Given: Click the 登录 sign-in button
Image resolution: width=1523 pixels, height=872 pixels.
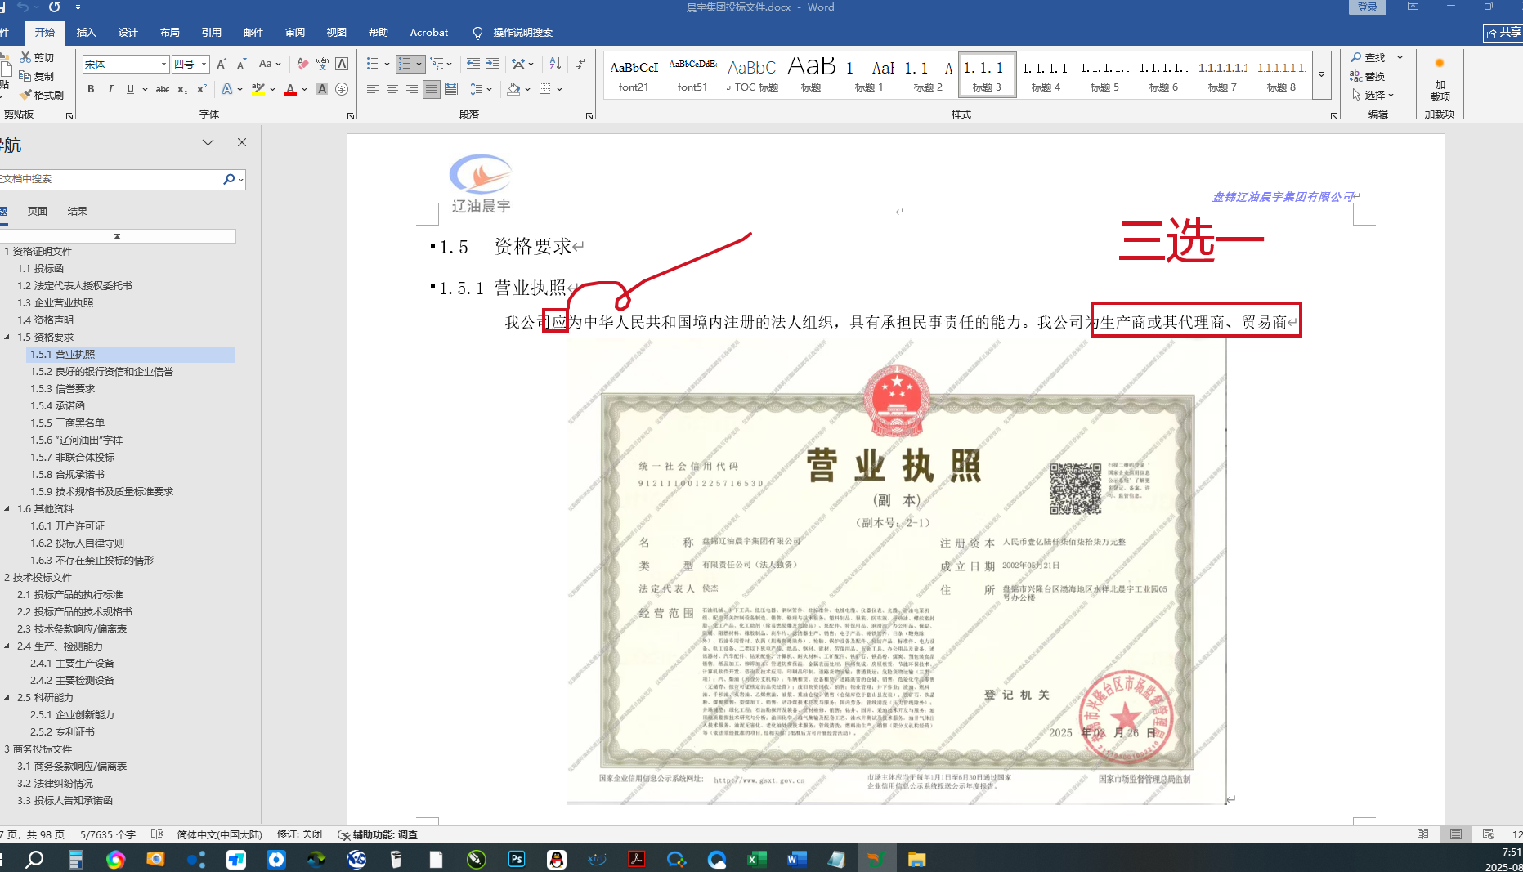Looking at the screenshot, I should (x=1368, y=7).
